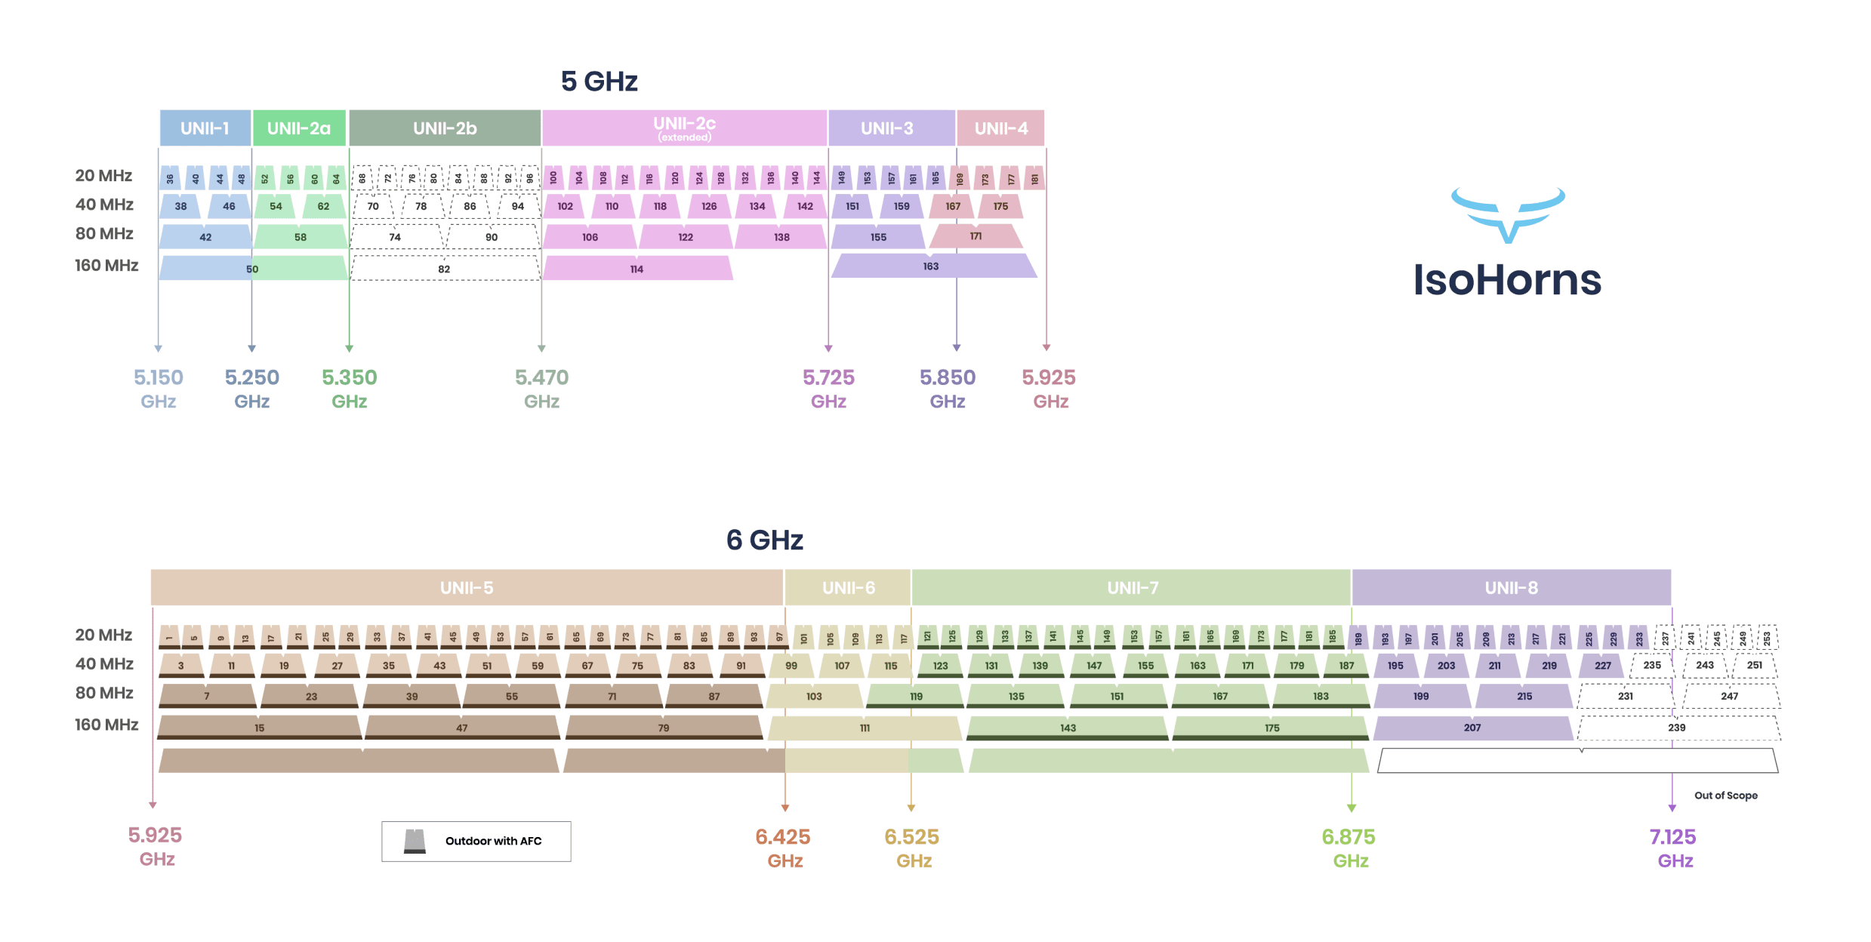Click 5 GHz 80 MHz channel 122 block
This screenshot has width=1871, height=942.
coord(686,236)
